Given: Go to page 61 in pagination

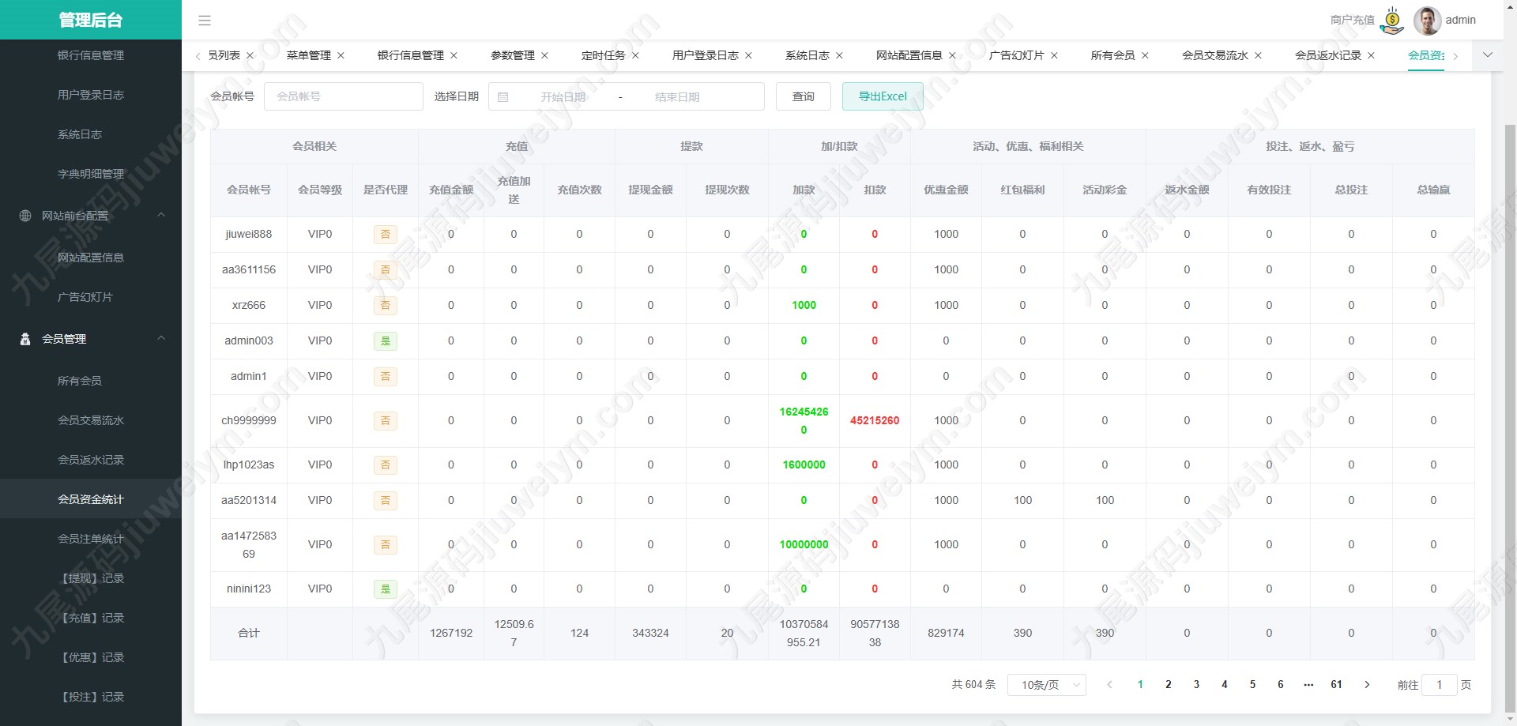Looking at the screenshot, I should tap(1336, 685).
